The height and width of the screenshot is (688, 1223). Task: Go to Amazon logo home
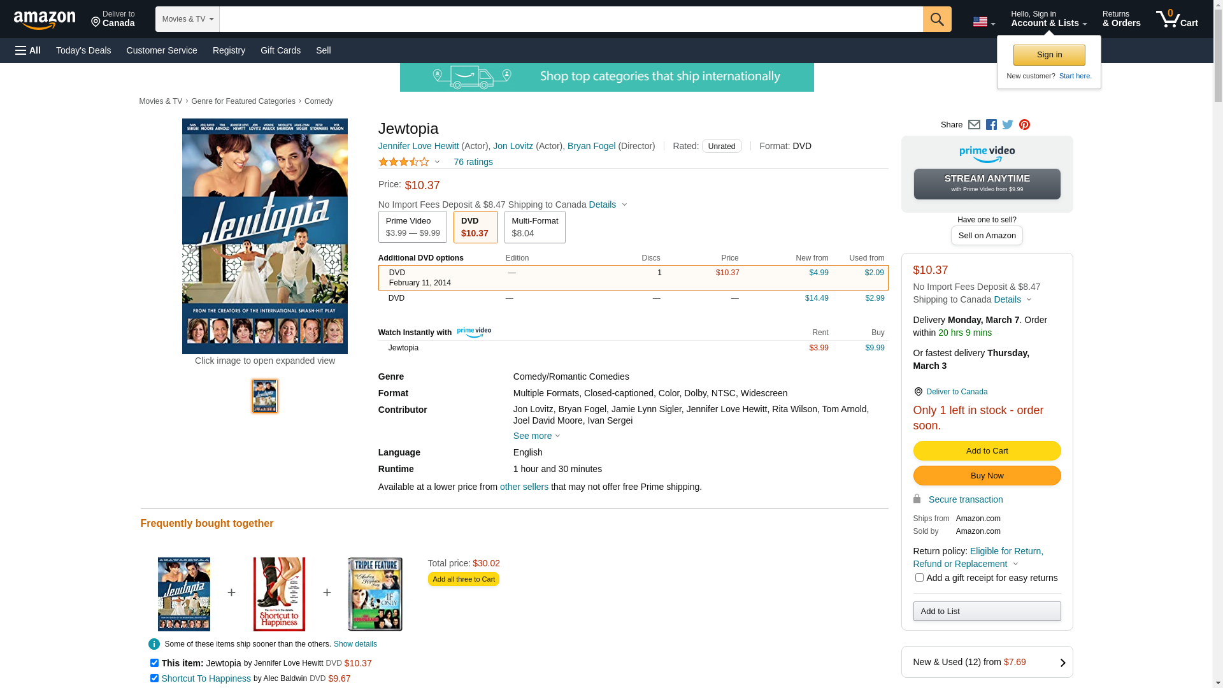tap(45, 20)
